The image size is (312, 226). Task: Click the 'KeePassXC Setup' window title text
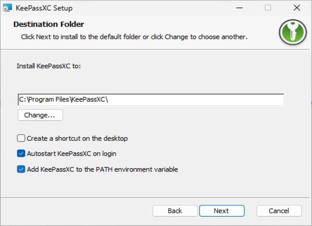coord(44,8)
